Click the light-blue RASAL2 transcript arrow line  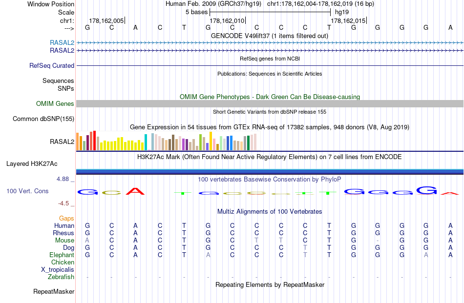[270, 43]
